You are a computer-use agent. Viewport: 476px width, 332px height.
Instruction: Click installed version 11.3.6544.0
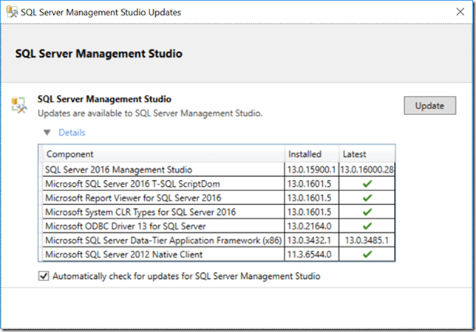click(310, 254)
